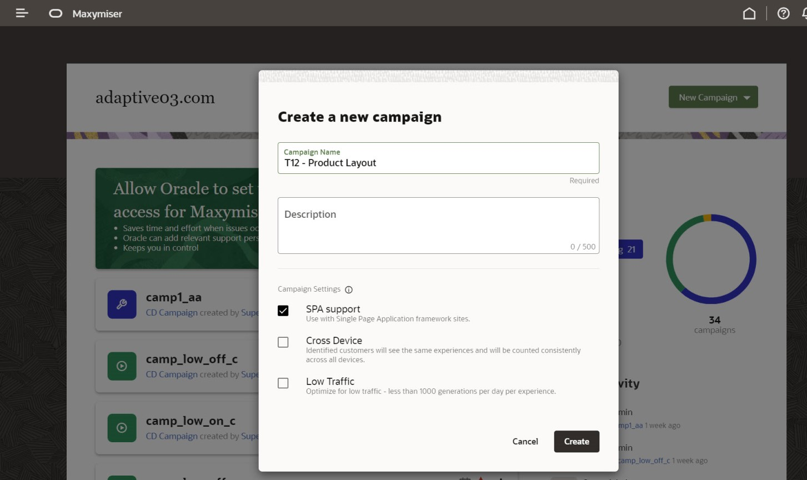
Task: Click the Create a new campaign heading
Action: (359, 117)
